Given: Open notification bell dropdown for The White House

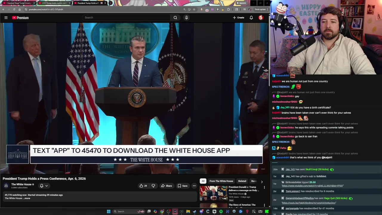Looking at the screenshot, I should [44, 186].
